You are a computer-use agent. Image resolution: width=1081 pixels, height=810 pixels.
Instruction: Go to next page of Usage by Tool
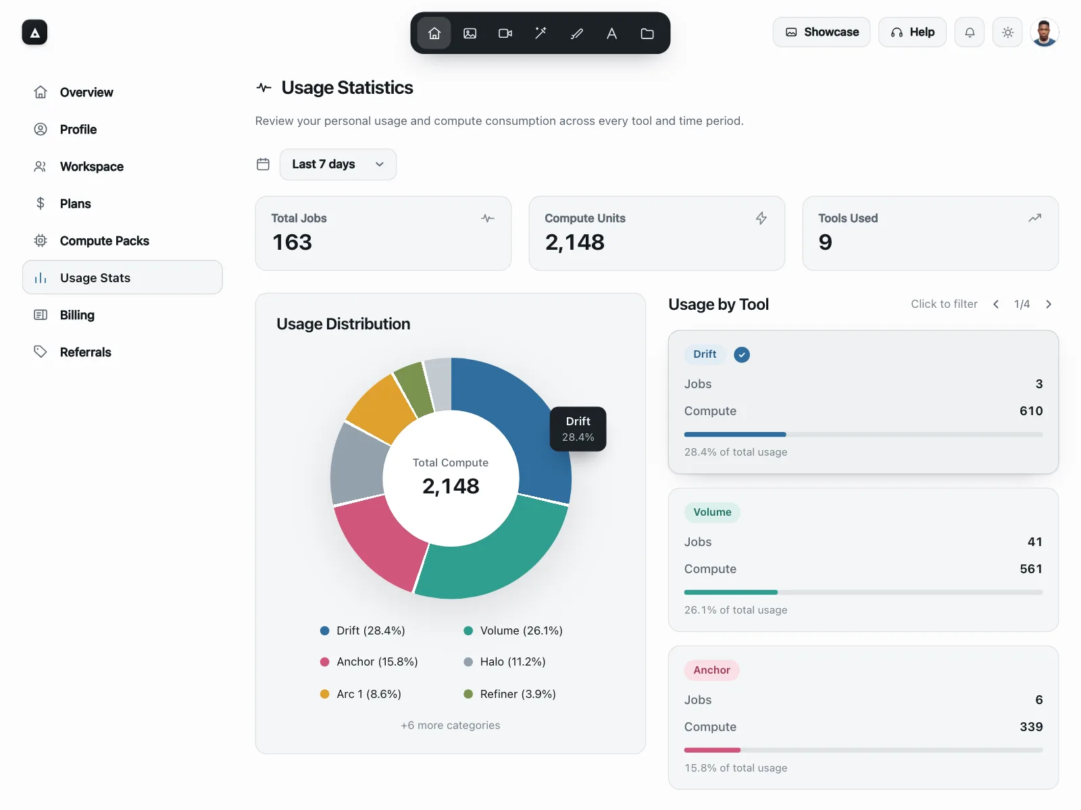[x=1049, y=304]
